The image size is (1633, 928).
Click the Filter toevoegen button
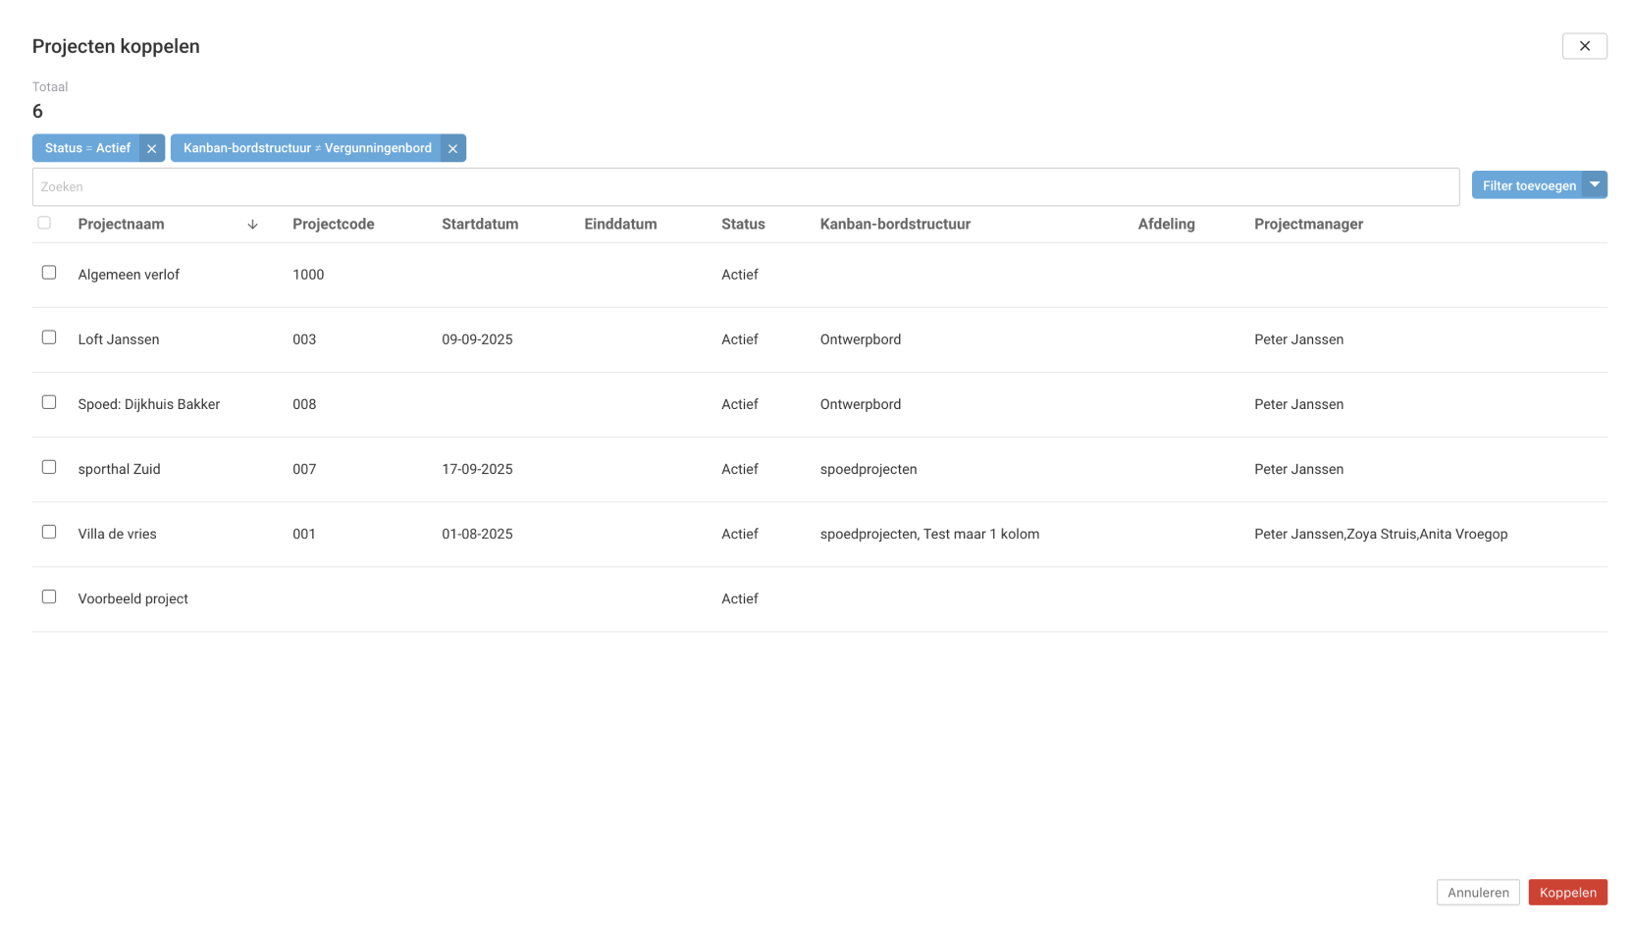pos(1528,185)
